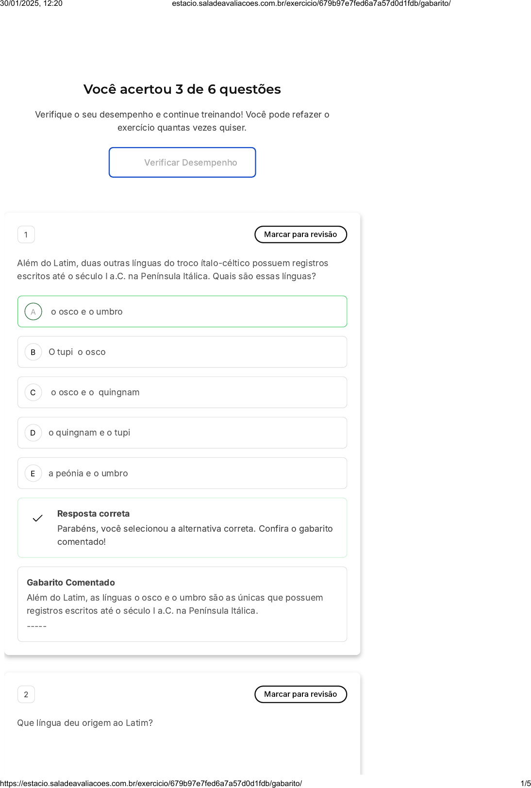Select radio circle C for osco e quingnam
This screenshot has height=788, width=531.
click(x=33, y=392)
